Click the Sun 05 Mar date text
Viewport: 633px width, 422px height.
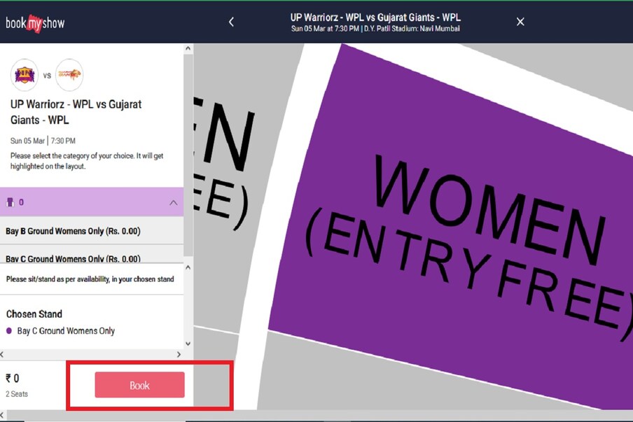tap(27, 141)
